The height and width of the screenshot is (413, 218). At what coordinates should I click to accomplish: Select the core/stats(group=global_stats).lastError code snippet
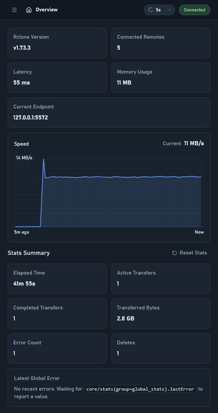pyautogui.click(x=140, y=389)
